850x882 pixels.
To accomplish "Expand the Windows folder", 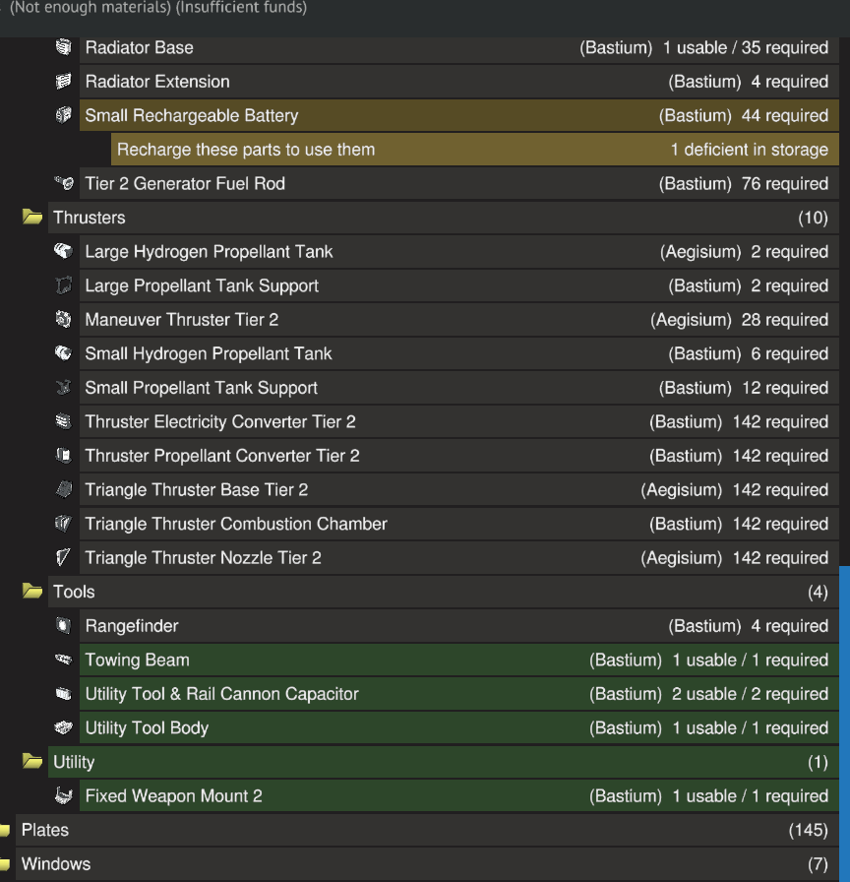I will tap(6, 864).
